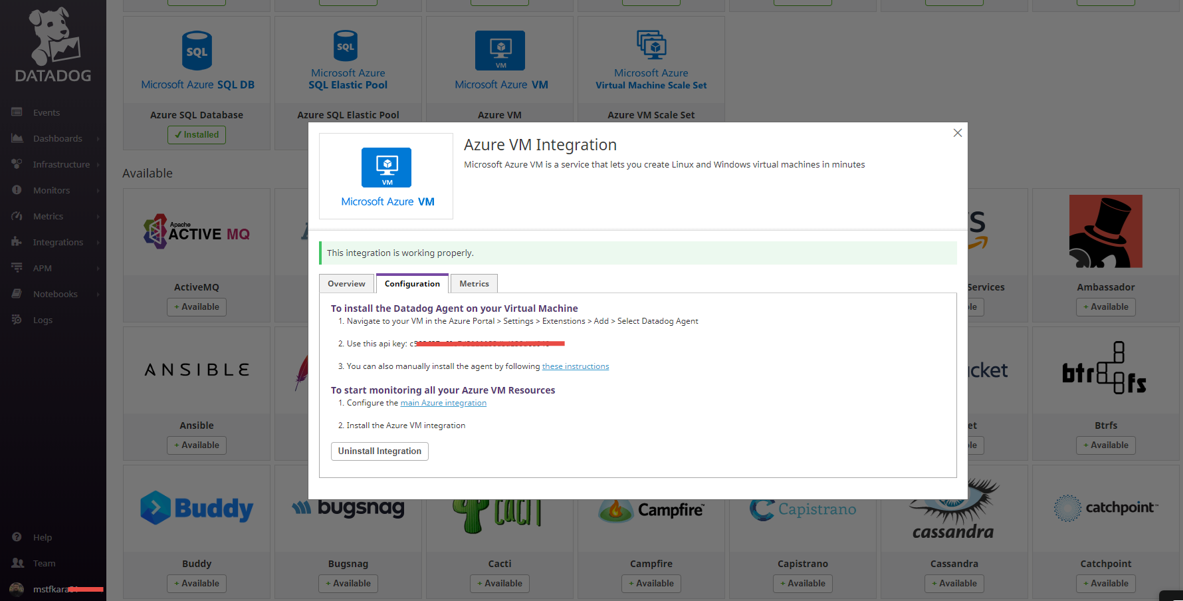Click the 'Available' section heading
Image resolution: width=1183 pixels, height=601 pixels.
(148, 173)
